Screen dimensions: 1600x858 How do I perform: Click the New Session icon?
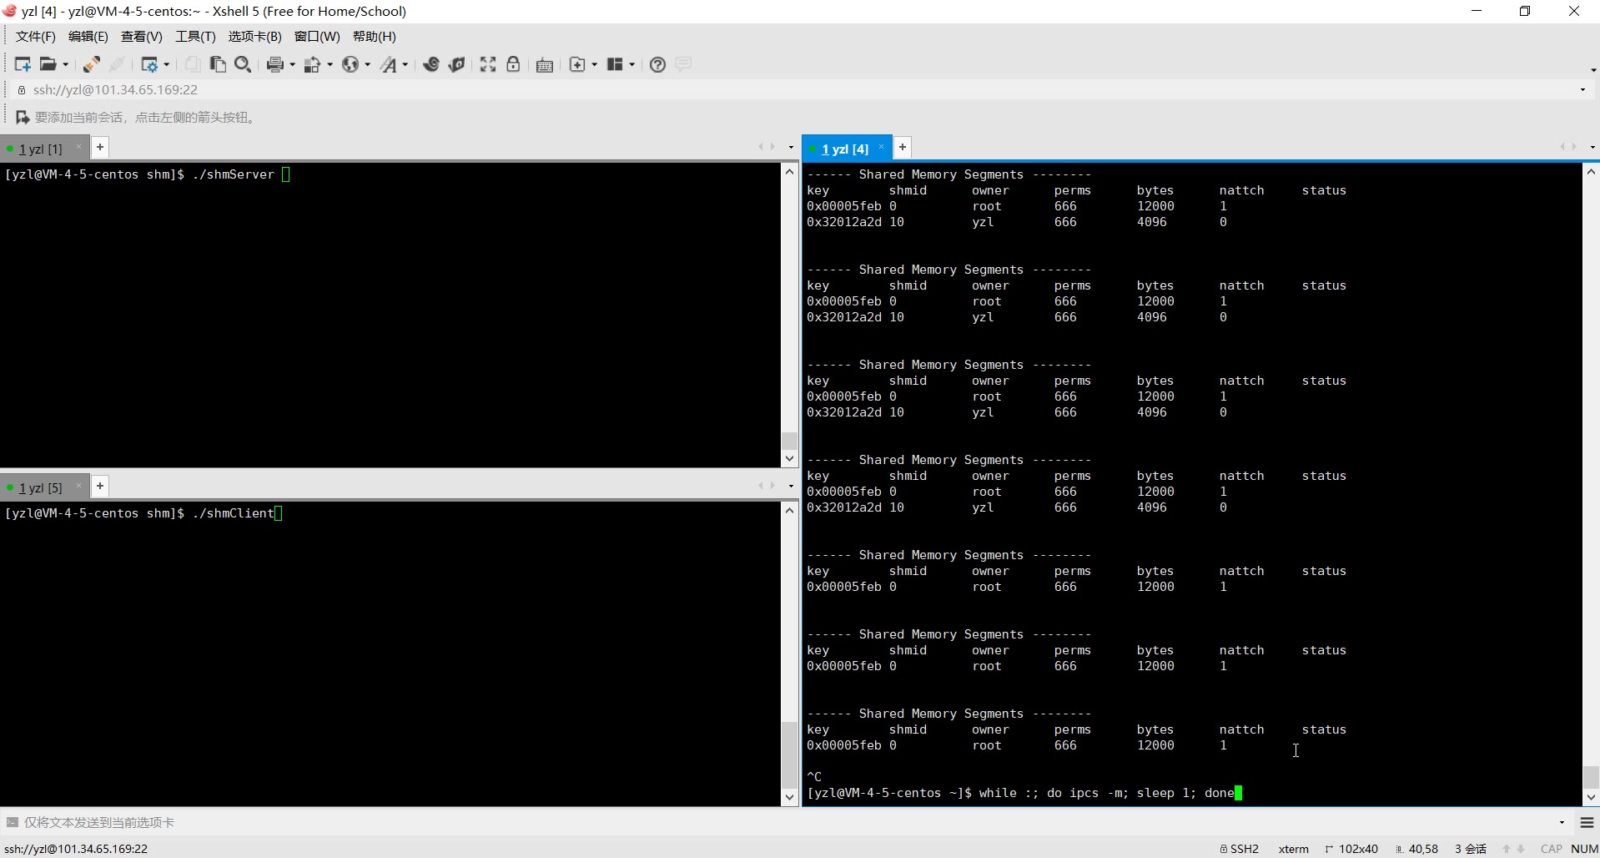coord(23,64)
